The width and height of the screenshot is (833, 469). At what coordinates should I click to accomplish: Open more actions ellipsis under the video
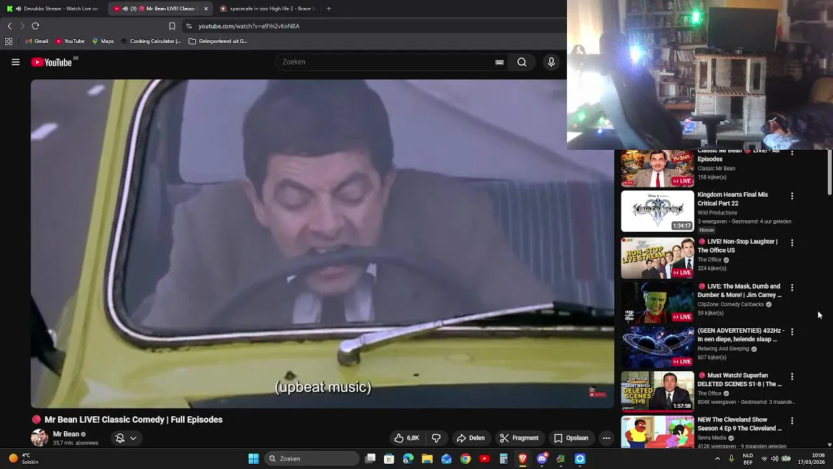pyautogui.click(x=607, y=438)
